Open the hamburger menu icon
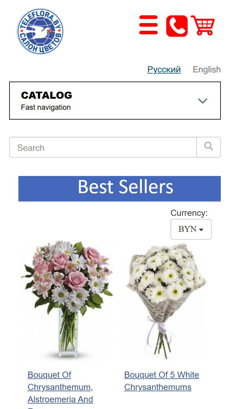The image size is (230, 409). coord(148,25)
